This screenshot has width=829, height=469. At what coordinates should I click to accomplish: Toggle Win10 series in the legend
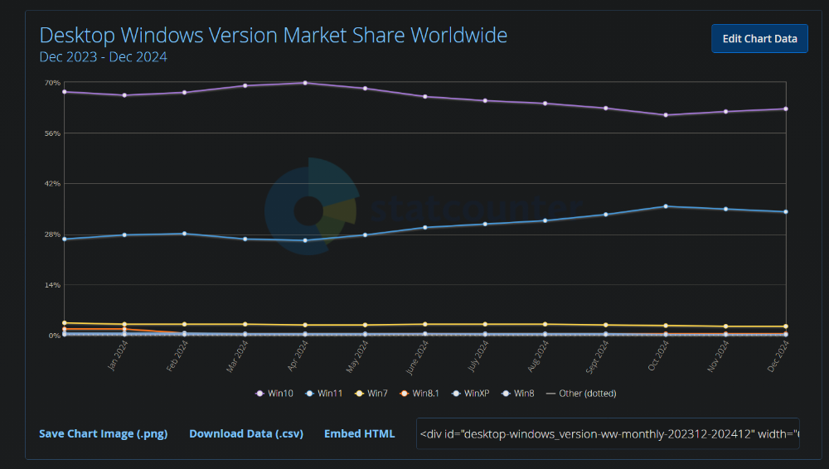coord(274,394)
